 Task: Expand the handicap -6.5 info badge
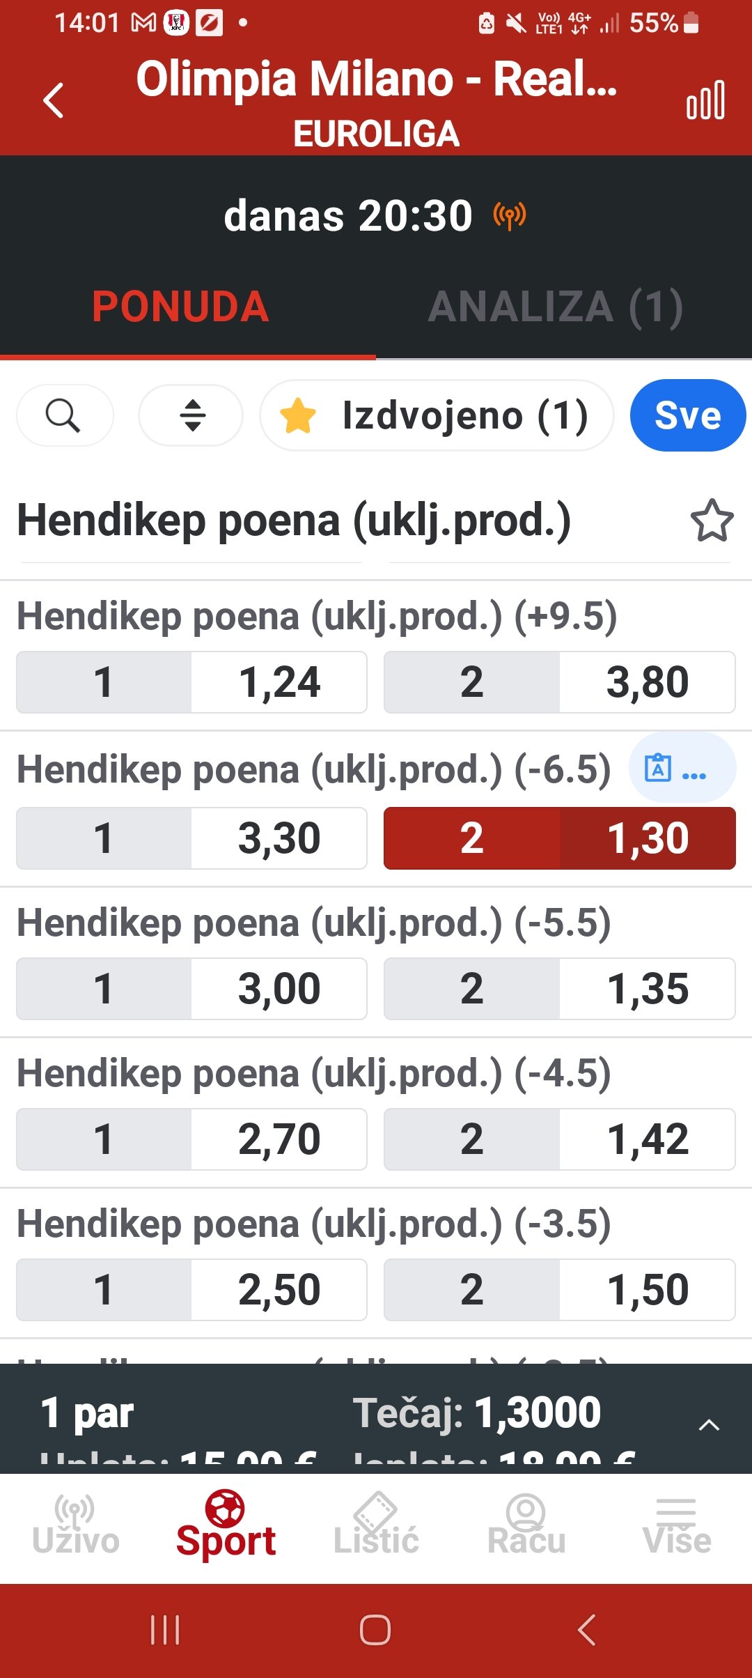[x=682, y=768]
